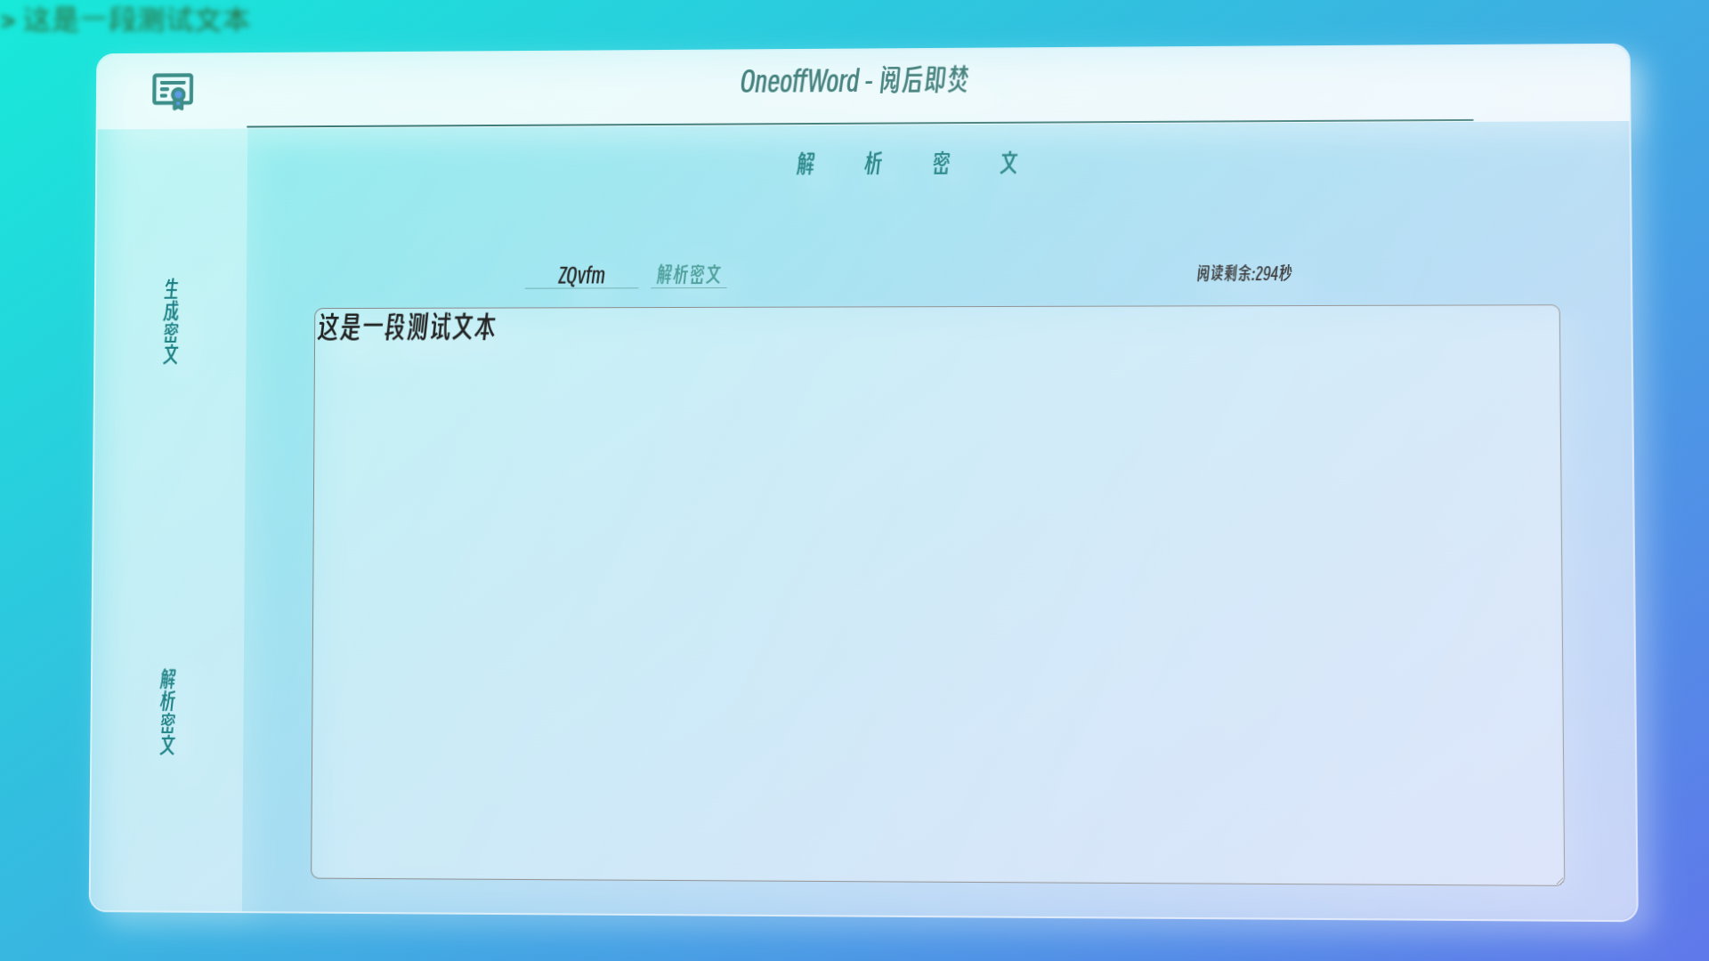Click the OneoffWord - 阅后即焚 title text
This screenshot has width=1709, height=961.
(x=854, y=81)
